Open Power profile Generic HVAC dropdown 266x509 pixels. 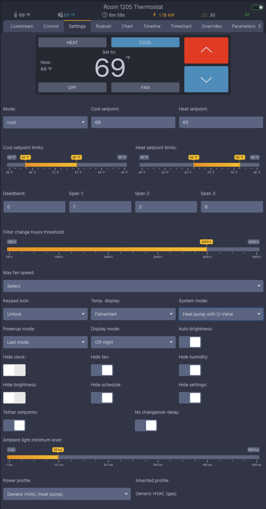pyautogui.click(x=67, y=494)
